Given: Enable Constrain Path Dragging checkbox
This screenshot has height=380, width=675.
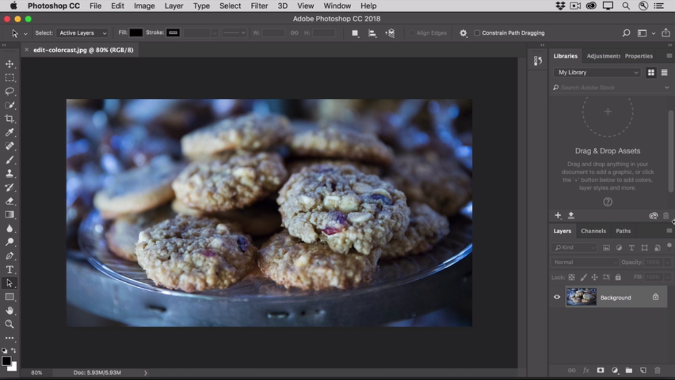Looking at the screenshot, I should [x=477, y=33].
